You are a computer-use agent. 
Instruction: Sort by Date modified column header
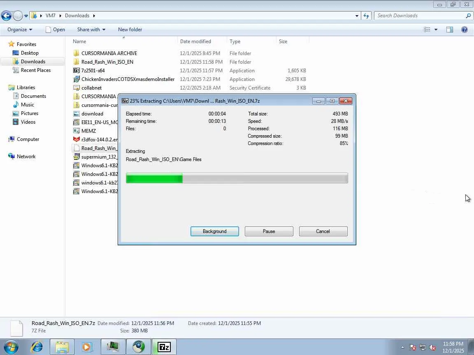point(195,41)
